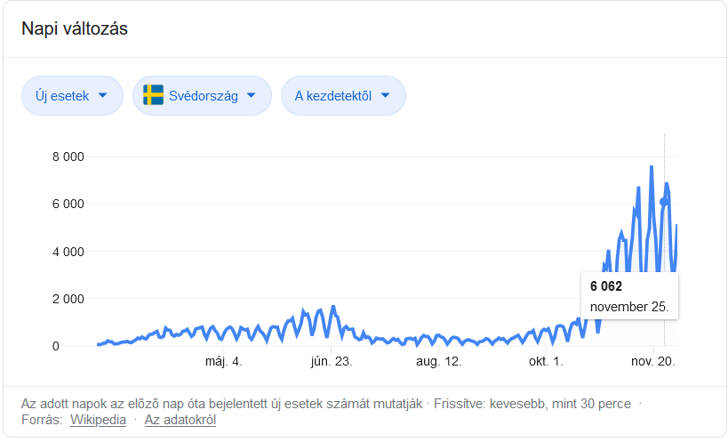Select the highlighted November 25 data point
728x442 pixels.
click(664, 202)
